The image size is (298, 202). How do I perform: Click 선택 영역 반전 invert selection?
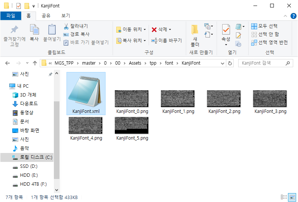[x=269, y=42]
